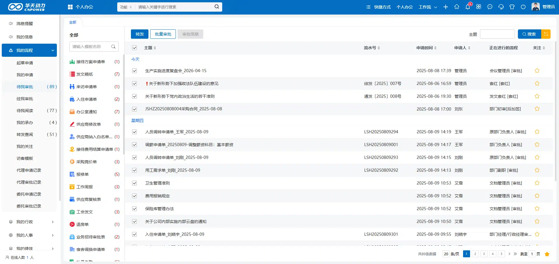Click the filled star icon at page footer
This screenshot has height=264, width=559.
point(547,254)
